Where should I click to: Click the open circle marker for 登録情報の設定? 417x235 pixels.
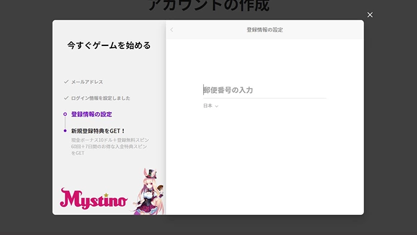(65, 114)
